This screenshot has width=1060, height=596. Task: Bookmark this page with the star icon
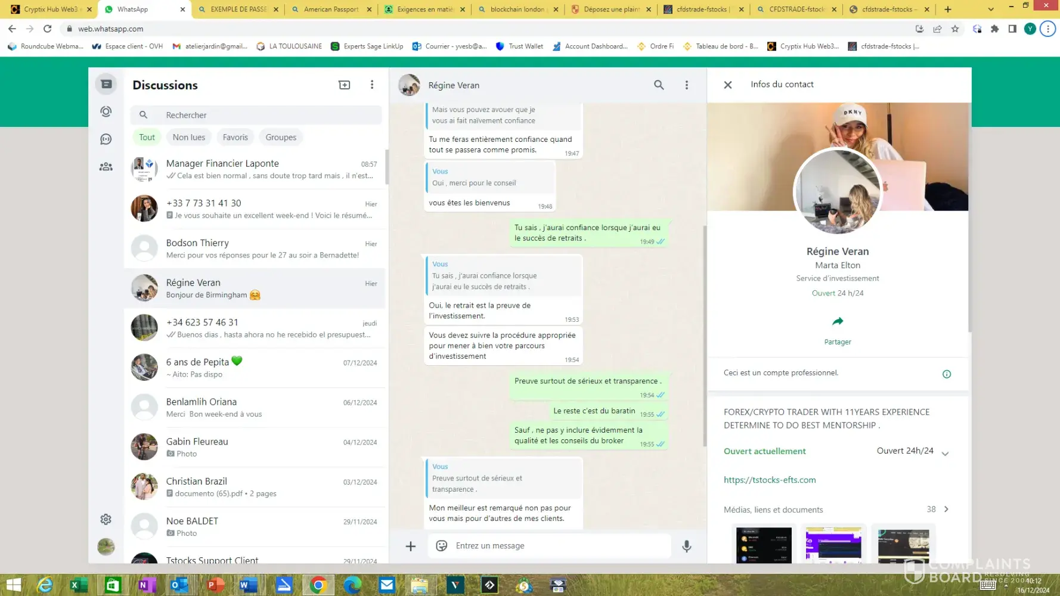pos(955,29)
